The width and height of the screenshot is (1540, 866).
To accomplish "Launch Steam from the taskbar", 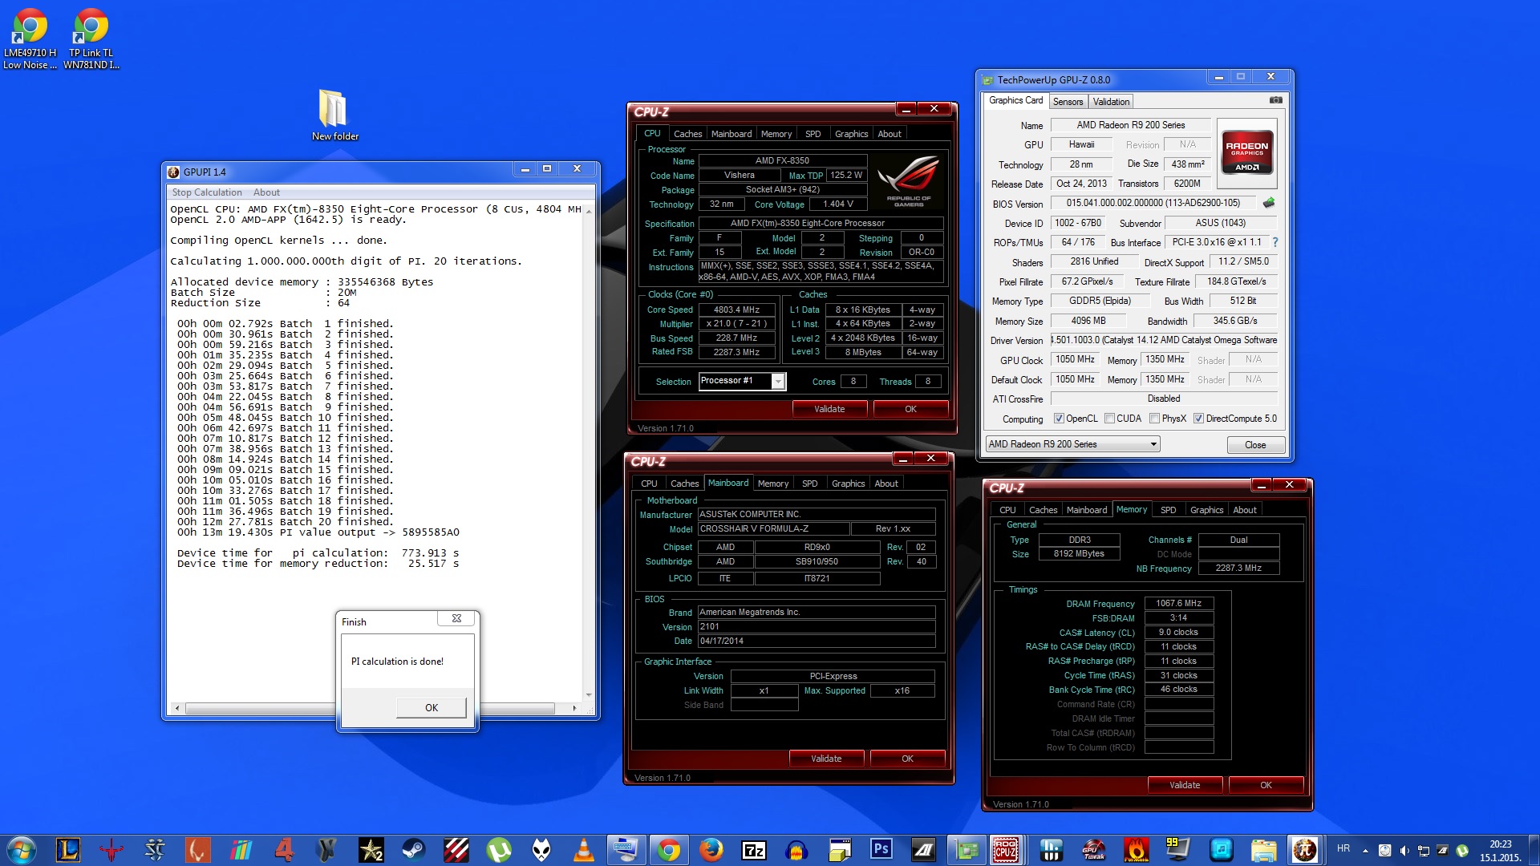I will point(413,849).
